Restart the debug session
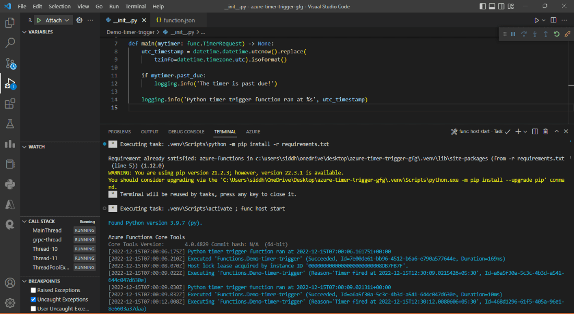This screenshot has height=314, width=574. [x=556, y=34]
